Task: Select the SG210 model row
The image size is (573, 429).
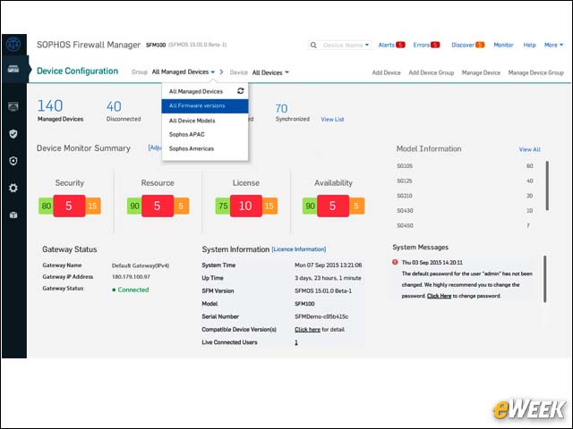Action: coord(465,196)
